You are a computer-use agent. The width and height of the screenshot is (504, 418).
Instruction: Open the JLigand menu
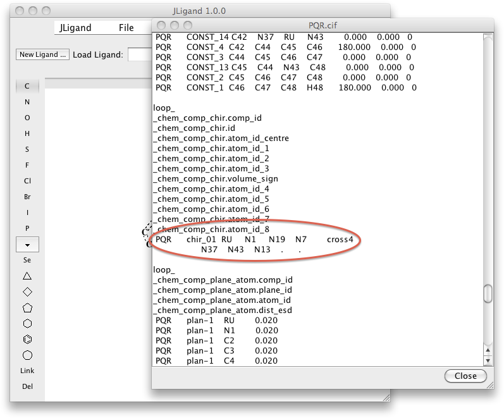[75, 28]
